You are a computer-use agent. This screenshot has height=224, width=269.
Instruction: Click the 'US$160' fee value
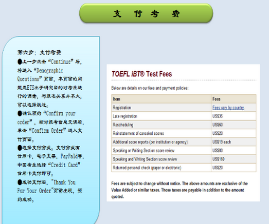219,159
